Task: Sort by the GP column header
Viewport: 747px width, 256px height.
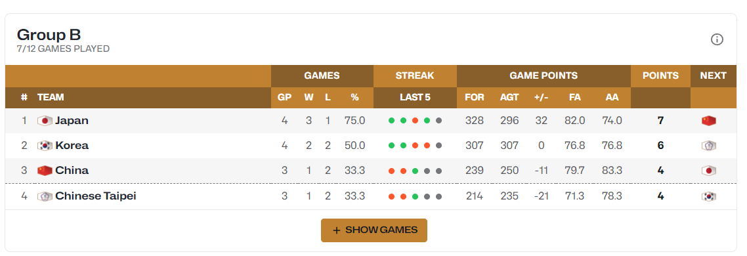Action: click(x=284, y=97)
